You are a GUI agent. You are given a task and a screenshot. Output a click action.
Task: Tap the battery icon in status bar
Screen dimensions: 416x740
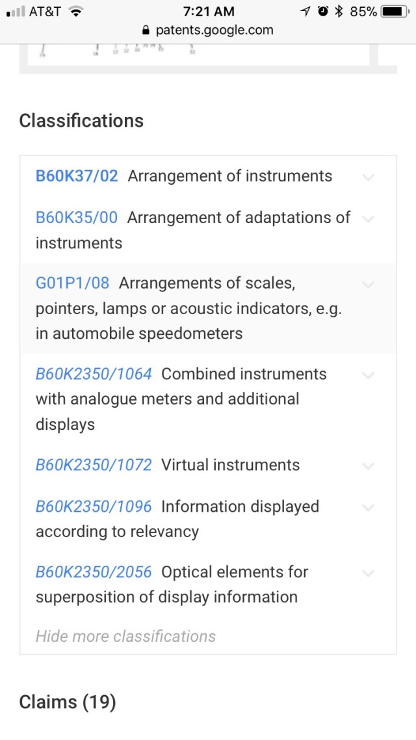(x=395, y=12)
